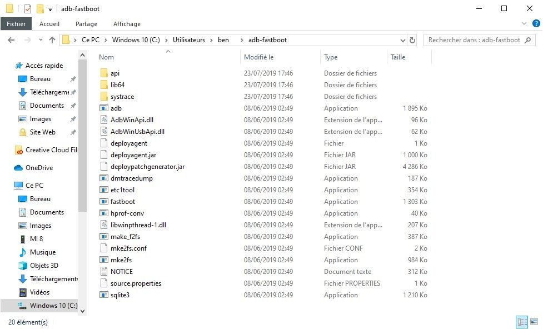Open Creative Cloud Files in sidebar
The image size is (543, 329).
pyautogui.click(x=51, y=150)
